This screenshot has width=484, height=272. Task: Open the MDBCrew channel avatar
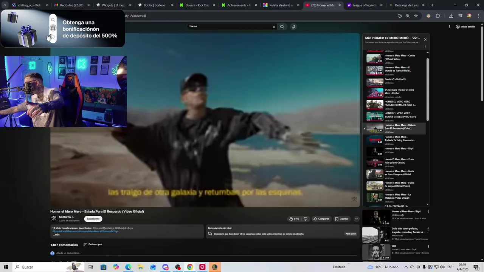[54, 218]
